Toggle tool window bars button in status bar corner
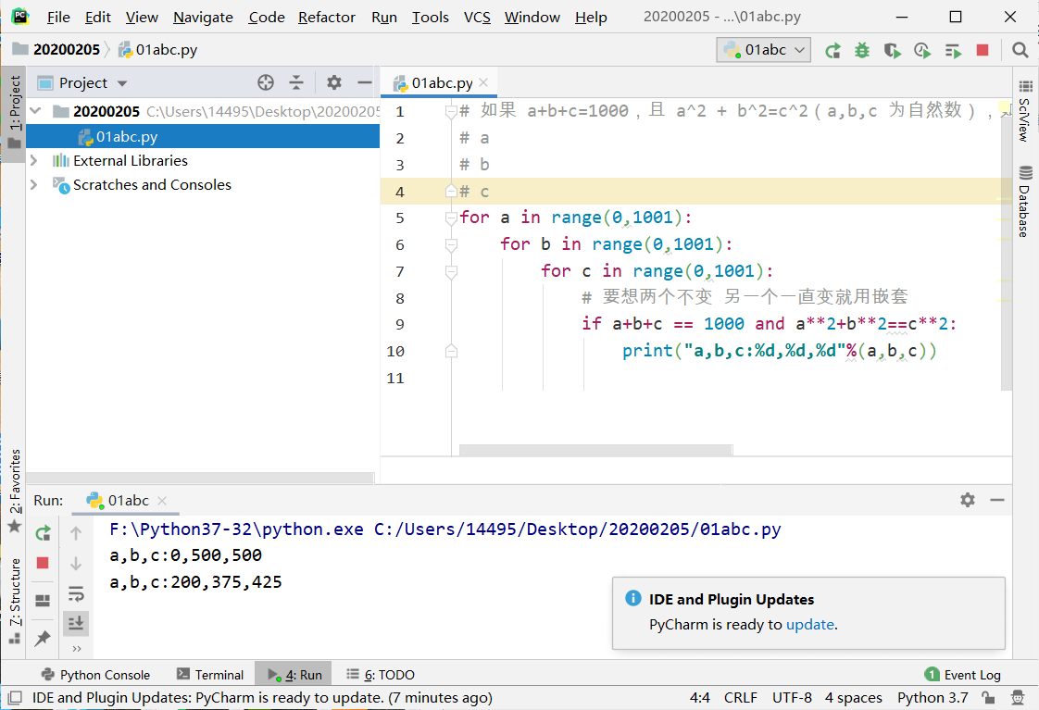Screen dimensions: 1039x710 pyautogui.click(x=15, y=697)
